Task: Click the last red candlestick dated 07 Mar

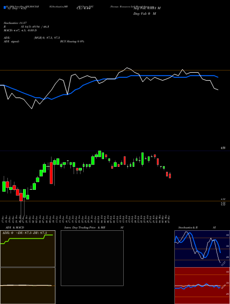Action: tap(170, 176)
